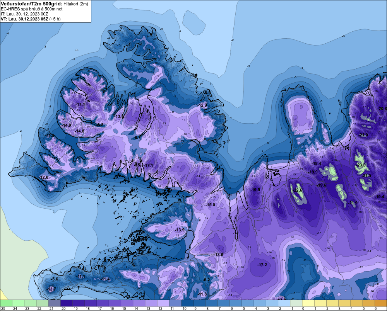
Task: Click the -19.5 temperature value
Action: click(x=255, y=190)
